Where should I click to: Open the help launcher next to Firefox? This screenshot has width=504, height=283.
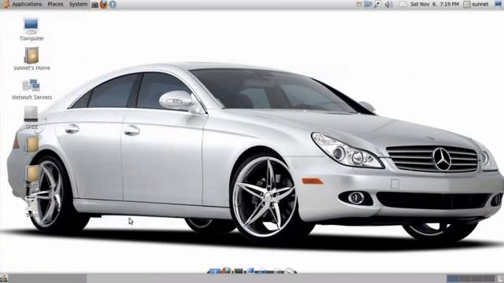pos(113,4)
